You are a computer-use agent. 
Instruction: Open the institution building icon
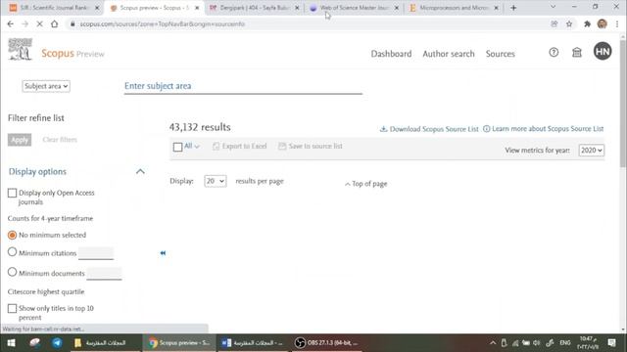click(x=577, y=52)
